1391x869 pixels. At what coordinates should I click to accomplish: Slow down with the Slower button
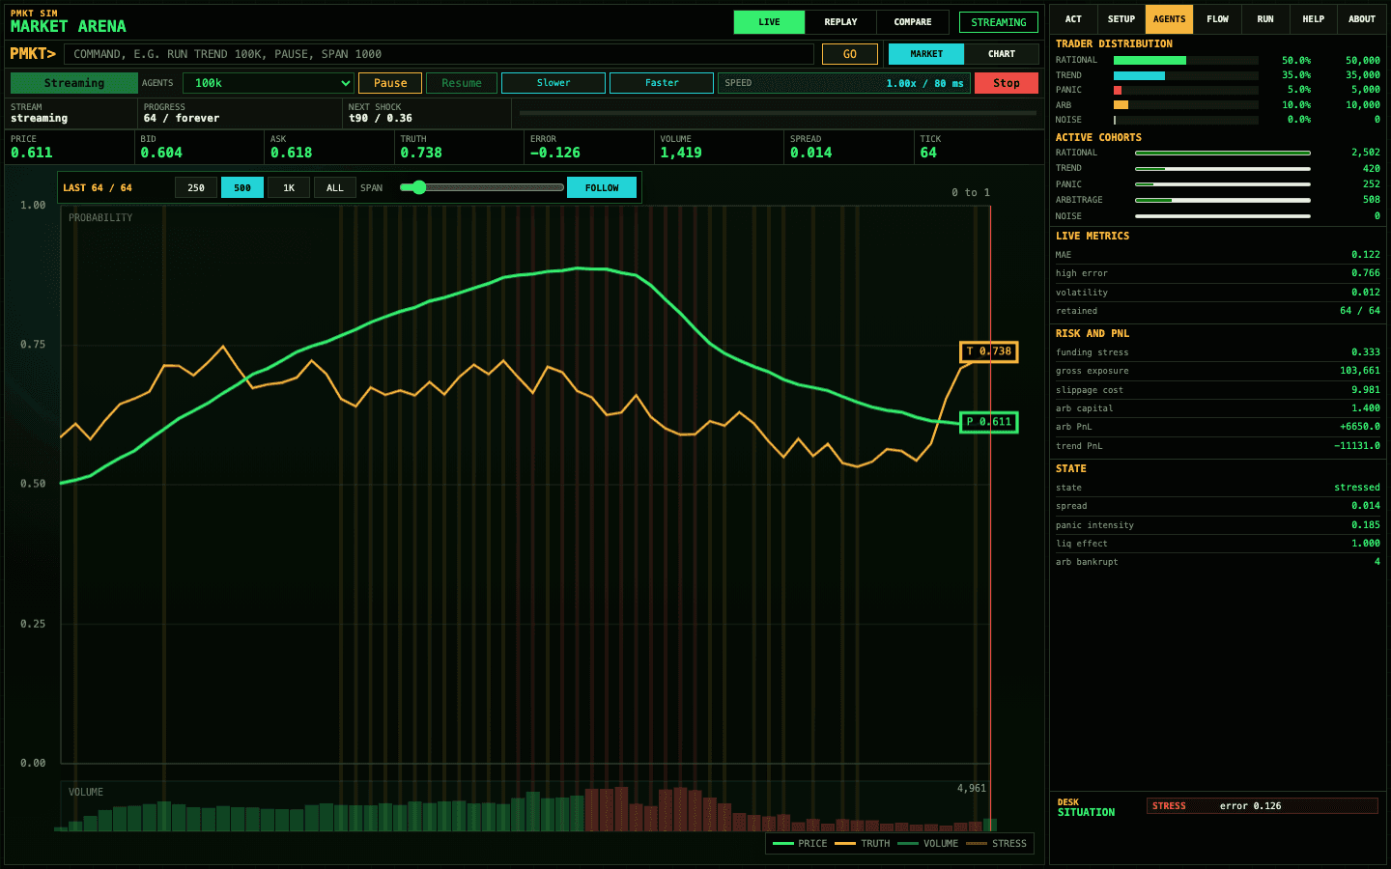pyautogui.click(x=554, y=83)
